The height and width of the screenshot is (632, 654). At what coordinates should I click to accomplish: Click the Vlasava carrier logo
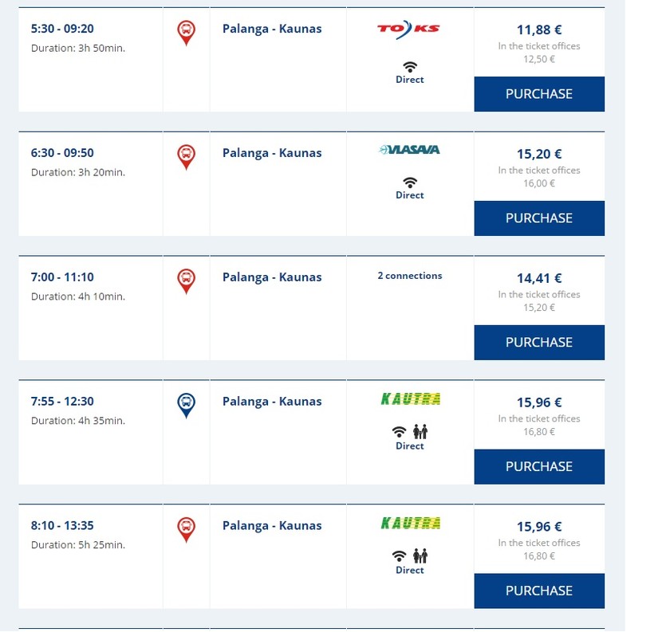409,150
